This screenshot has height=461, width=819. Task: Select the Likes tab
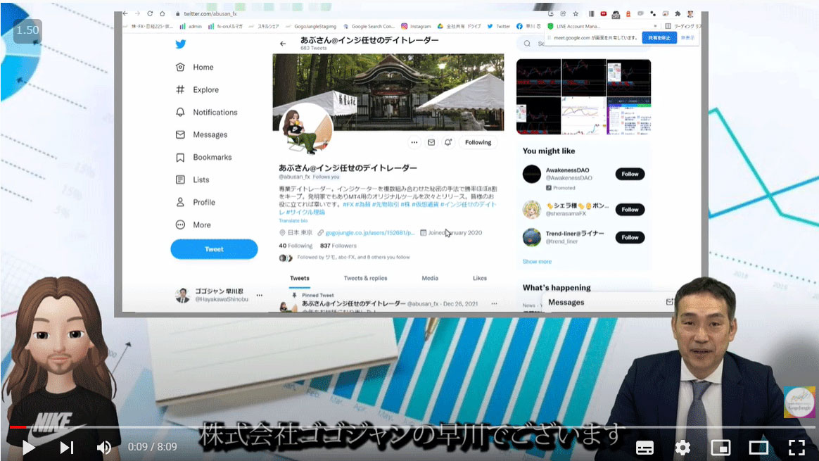[479, 278]
